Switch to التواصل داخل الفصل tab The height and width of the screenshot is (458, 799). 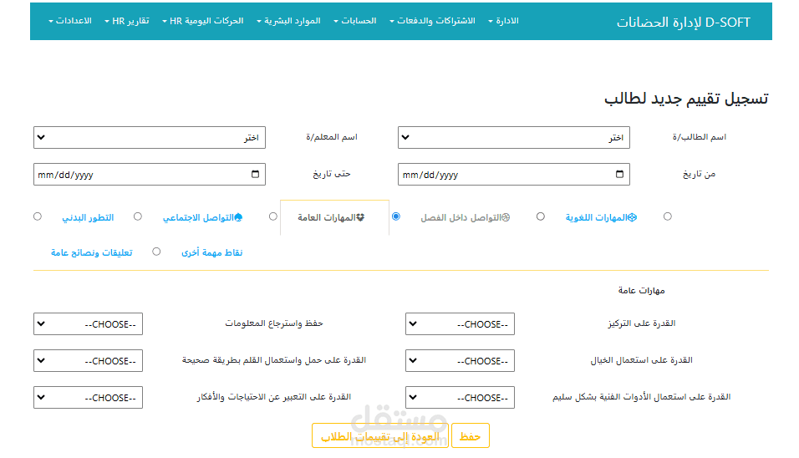tap(466, 217)
